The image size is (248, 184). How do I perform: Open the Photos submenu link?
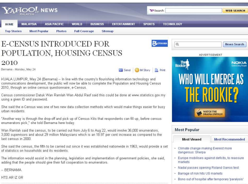pos(61,31)
